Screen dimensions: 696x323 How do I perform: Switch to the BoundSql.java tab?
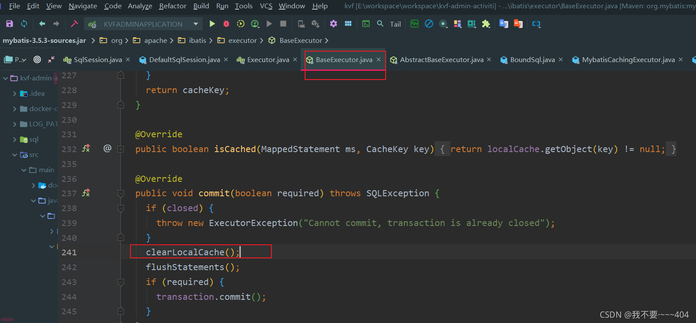532,60
